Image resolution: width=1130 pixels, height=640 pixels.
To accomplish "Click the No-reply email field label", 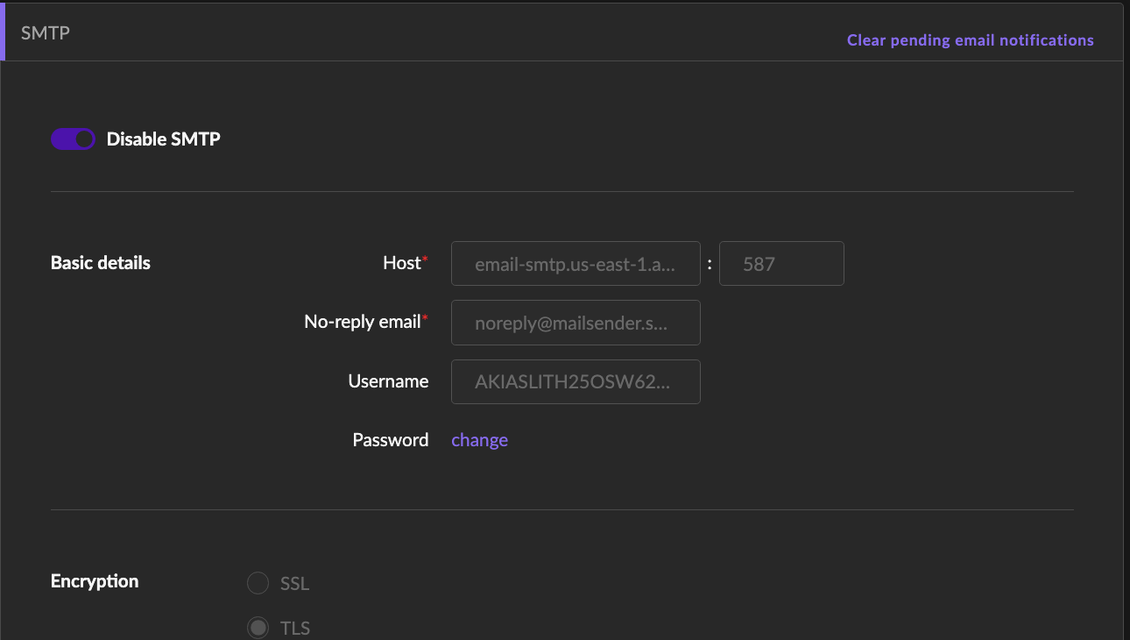I will [363, 322].
